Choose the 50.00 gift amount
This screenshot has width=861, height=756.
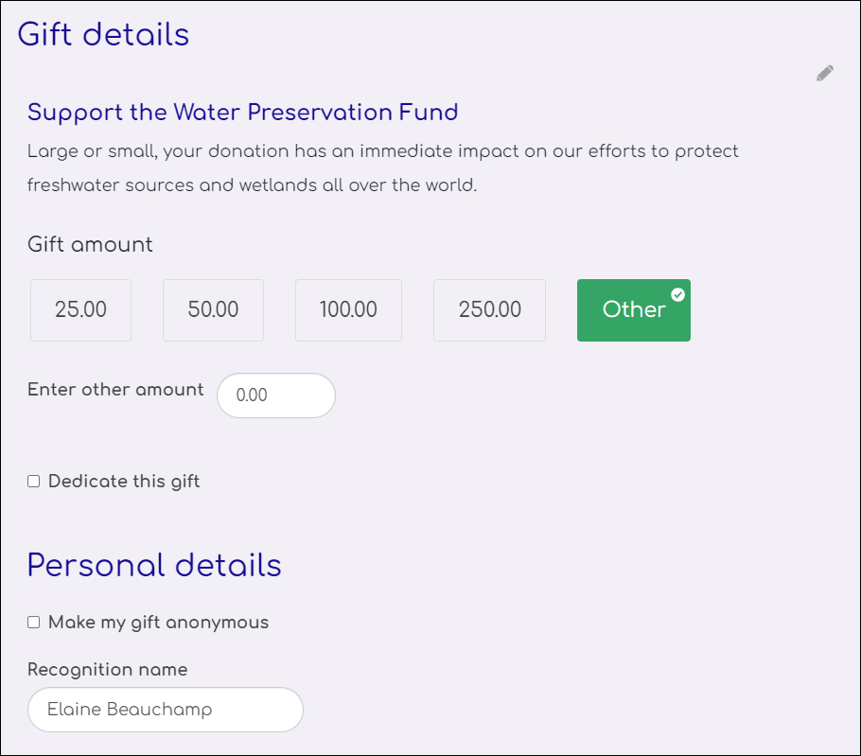click(x=213, y=310)
